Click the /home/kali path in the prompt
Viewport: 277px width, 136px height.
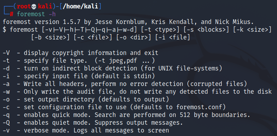tap(80, 6)
